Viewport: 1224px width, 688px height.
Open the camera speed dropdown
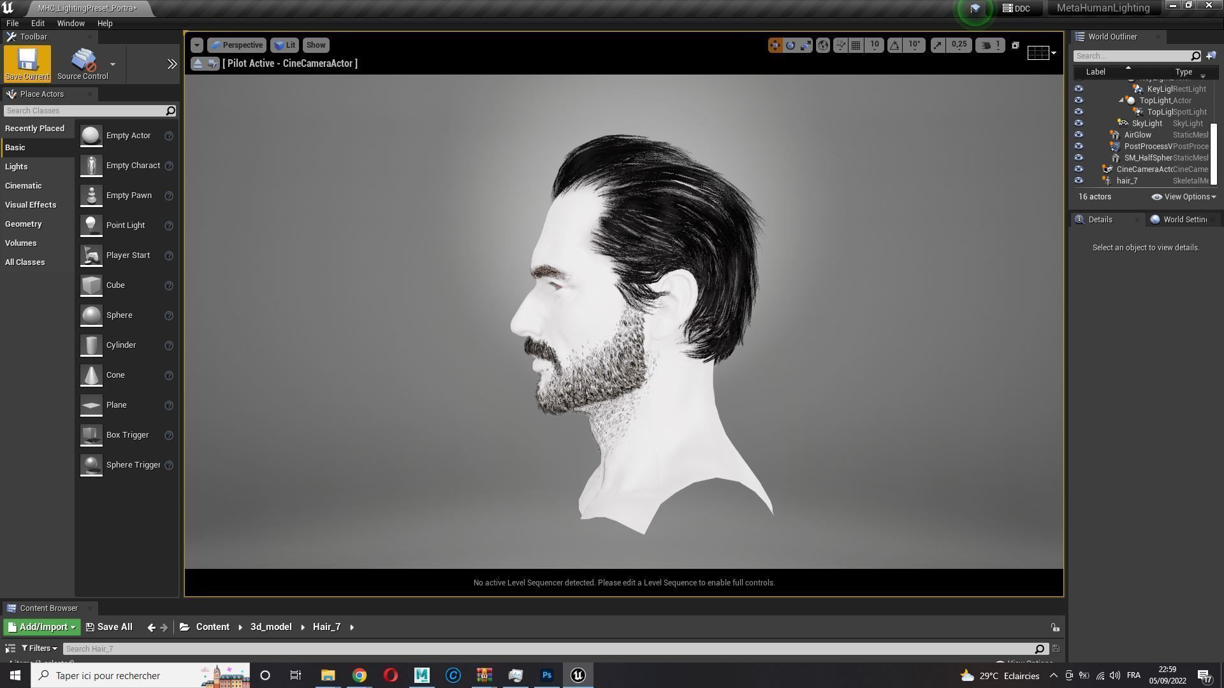990,45
